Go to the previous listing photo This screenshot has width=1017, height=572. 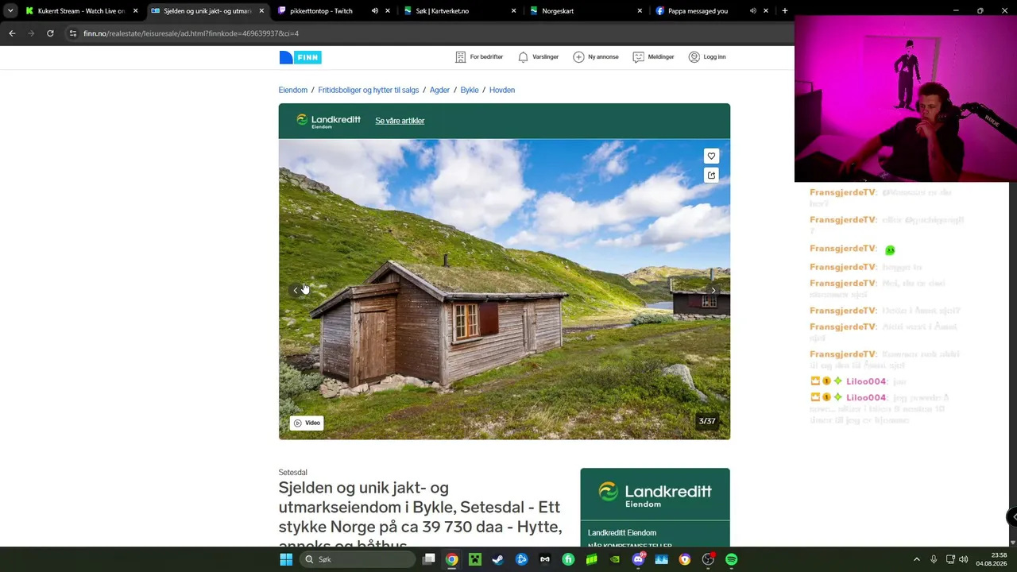296,290
